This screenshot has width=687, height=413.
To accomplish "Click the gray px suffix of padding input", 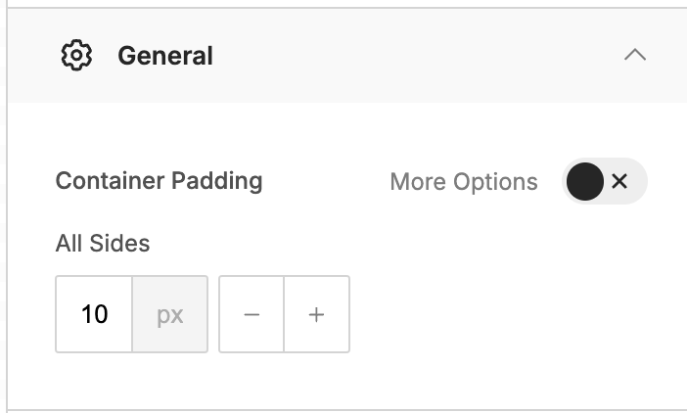I will (x=170, y=315).
